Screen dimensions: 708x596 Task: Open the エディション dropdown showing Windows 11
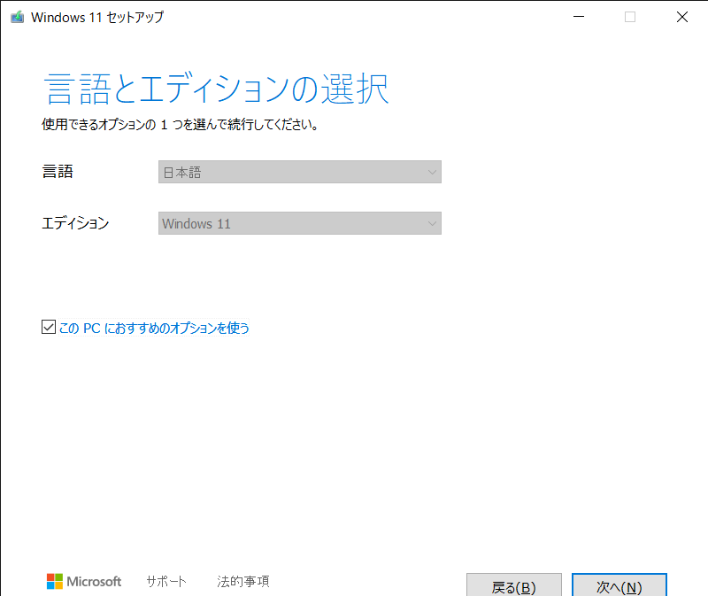[x=300, y=223]
